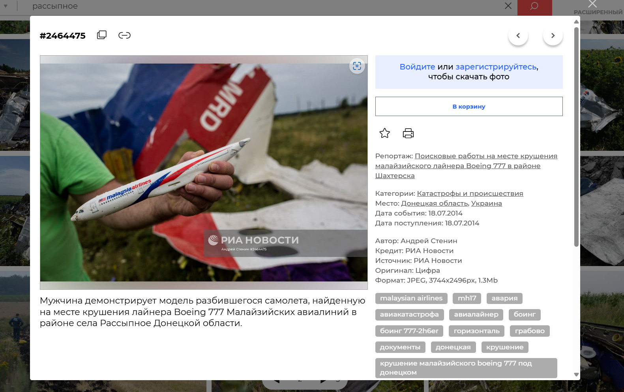Open search type dropdown arrow

(x=6, y=6)
